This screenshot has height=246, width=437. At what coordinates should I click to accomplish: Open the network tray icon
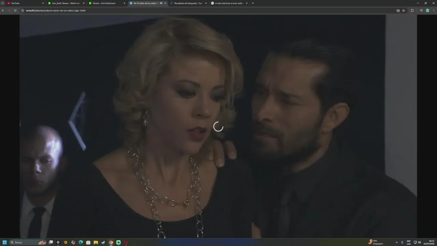pyautogui.click(x=415, y=242)
